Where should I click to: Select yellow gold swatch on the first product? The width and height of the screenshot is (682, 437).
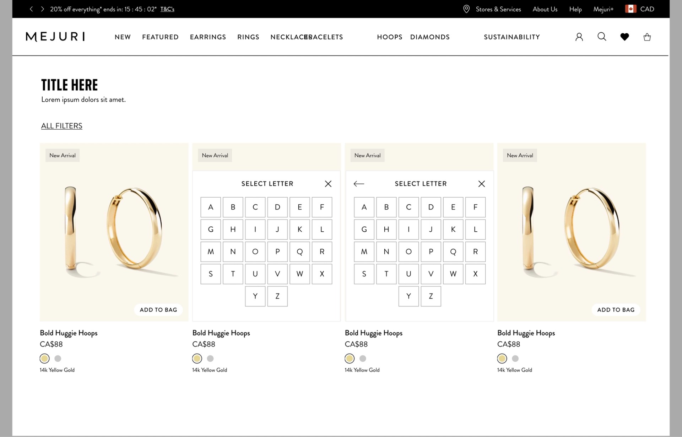click(x=44, y=358)
